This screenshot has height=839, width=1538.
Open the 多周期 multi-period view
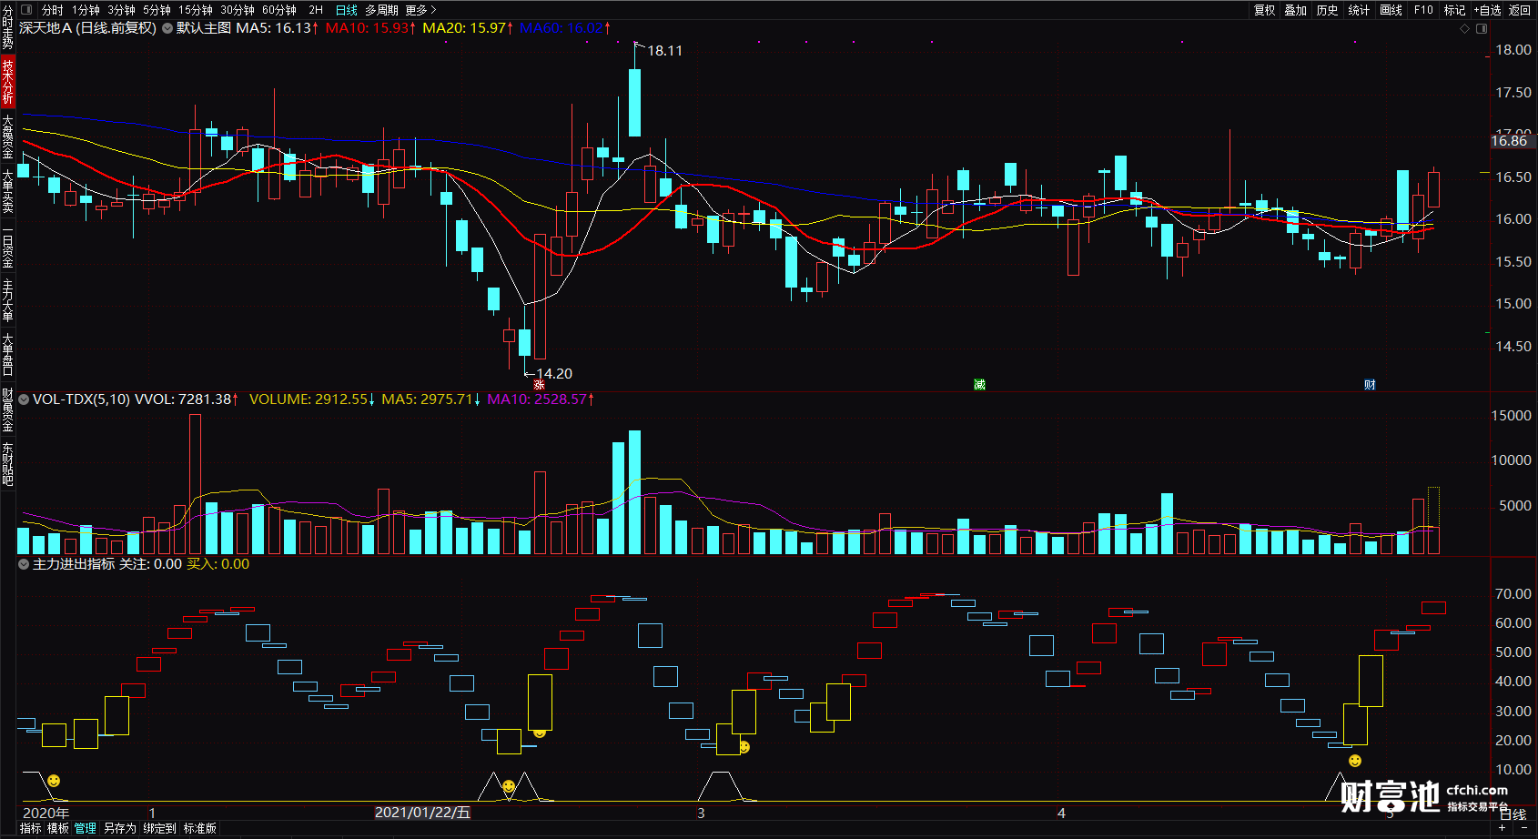click(381, 10)
